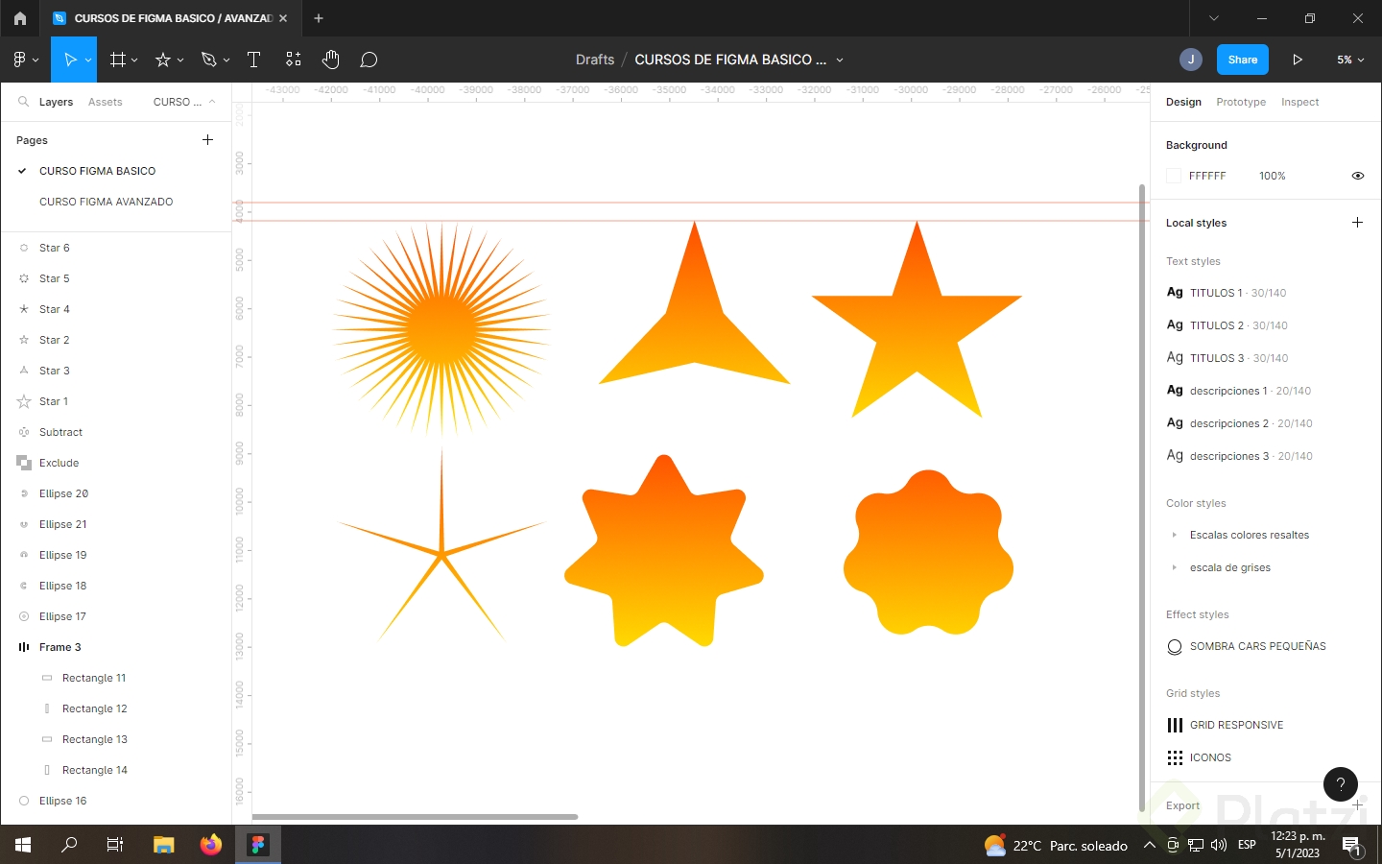Viewport: 1382px width, 864px height.
Task: Open the Comment tool
Action: tap(369, 60)
